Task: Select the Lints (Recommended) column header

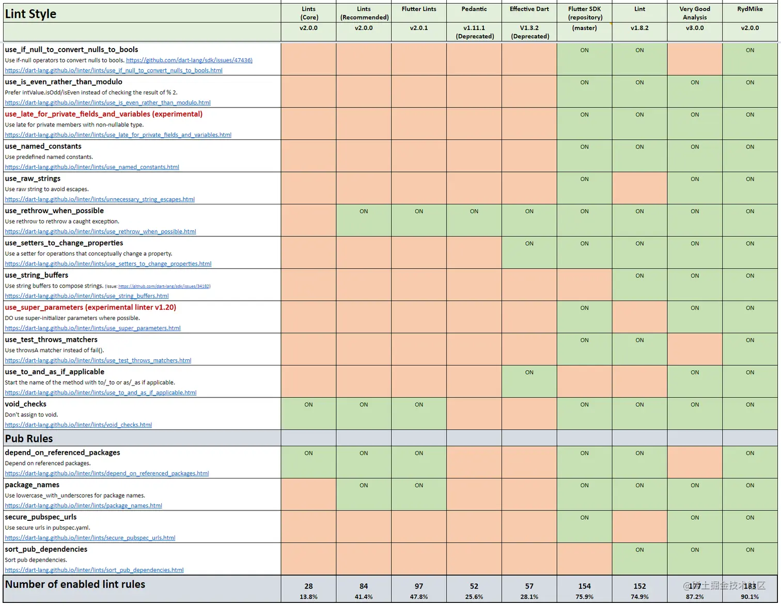Action: pyautogui.click(x=364, y=13)
